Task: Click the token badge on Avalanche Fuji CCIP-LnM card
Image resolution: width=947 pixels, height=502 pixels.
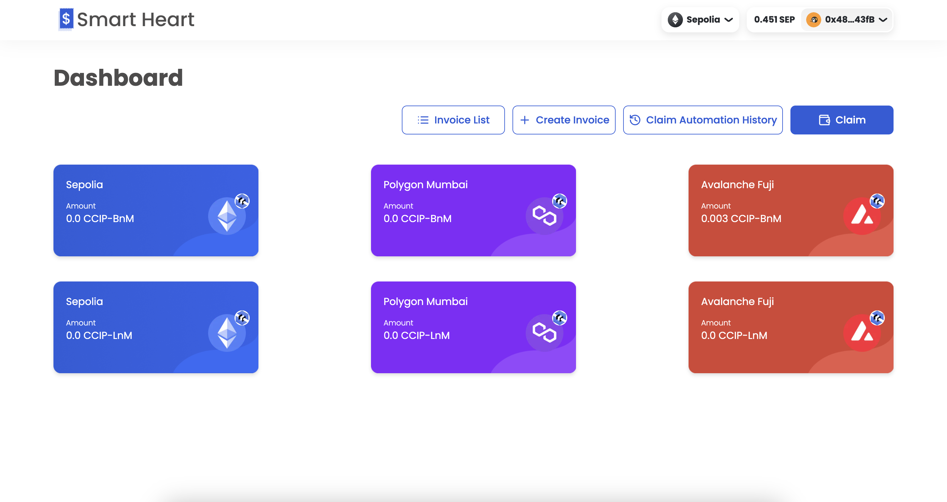Action: pos(877,318)
